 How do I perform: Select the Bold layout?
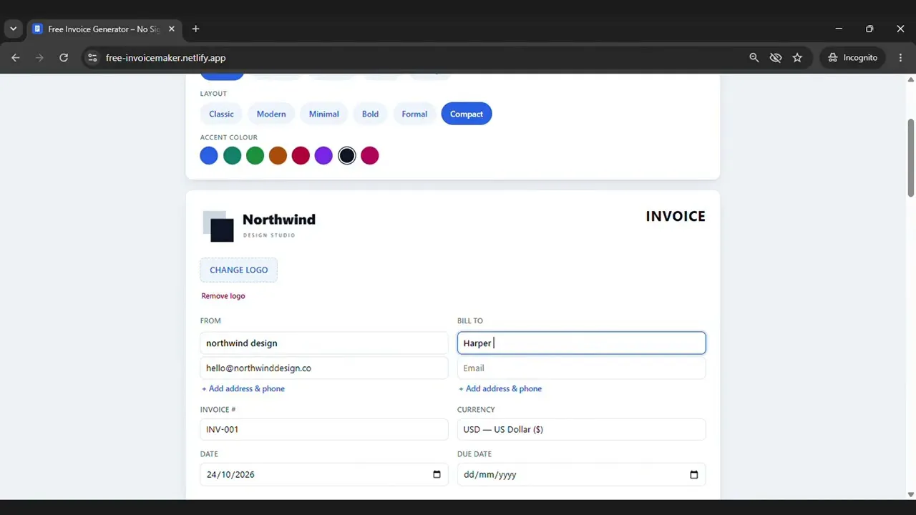coord(370,114)
